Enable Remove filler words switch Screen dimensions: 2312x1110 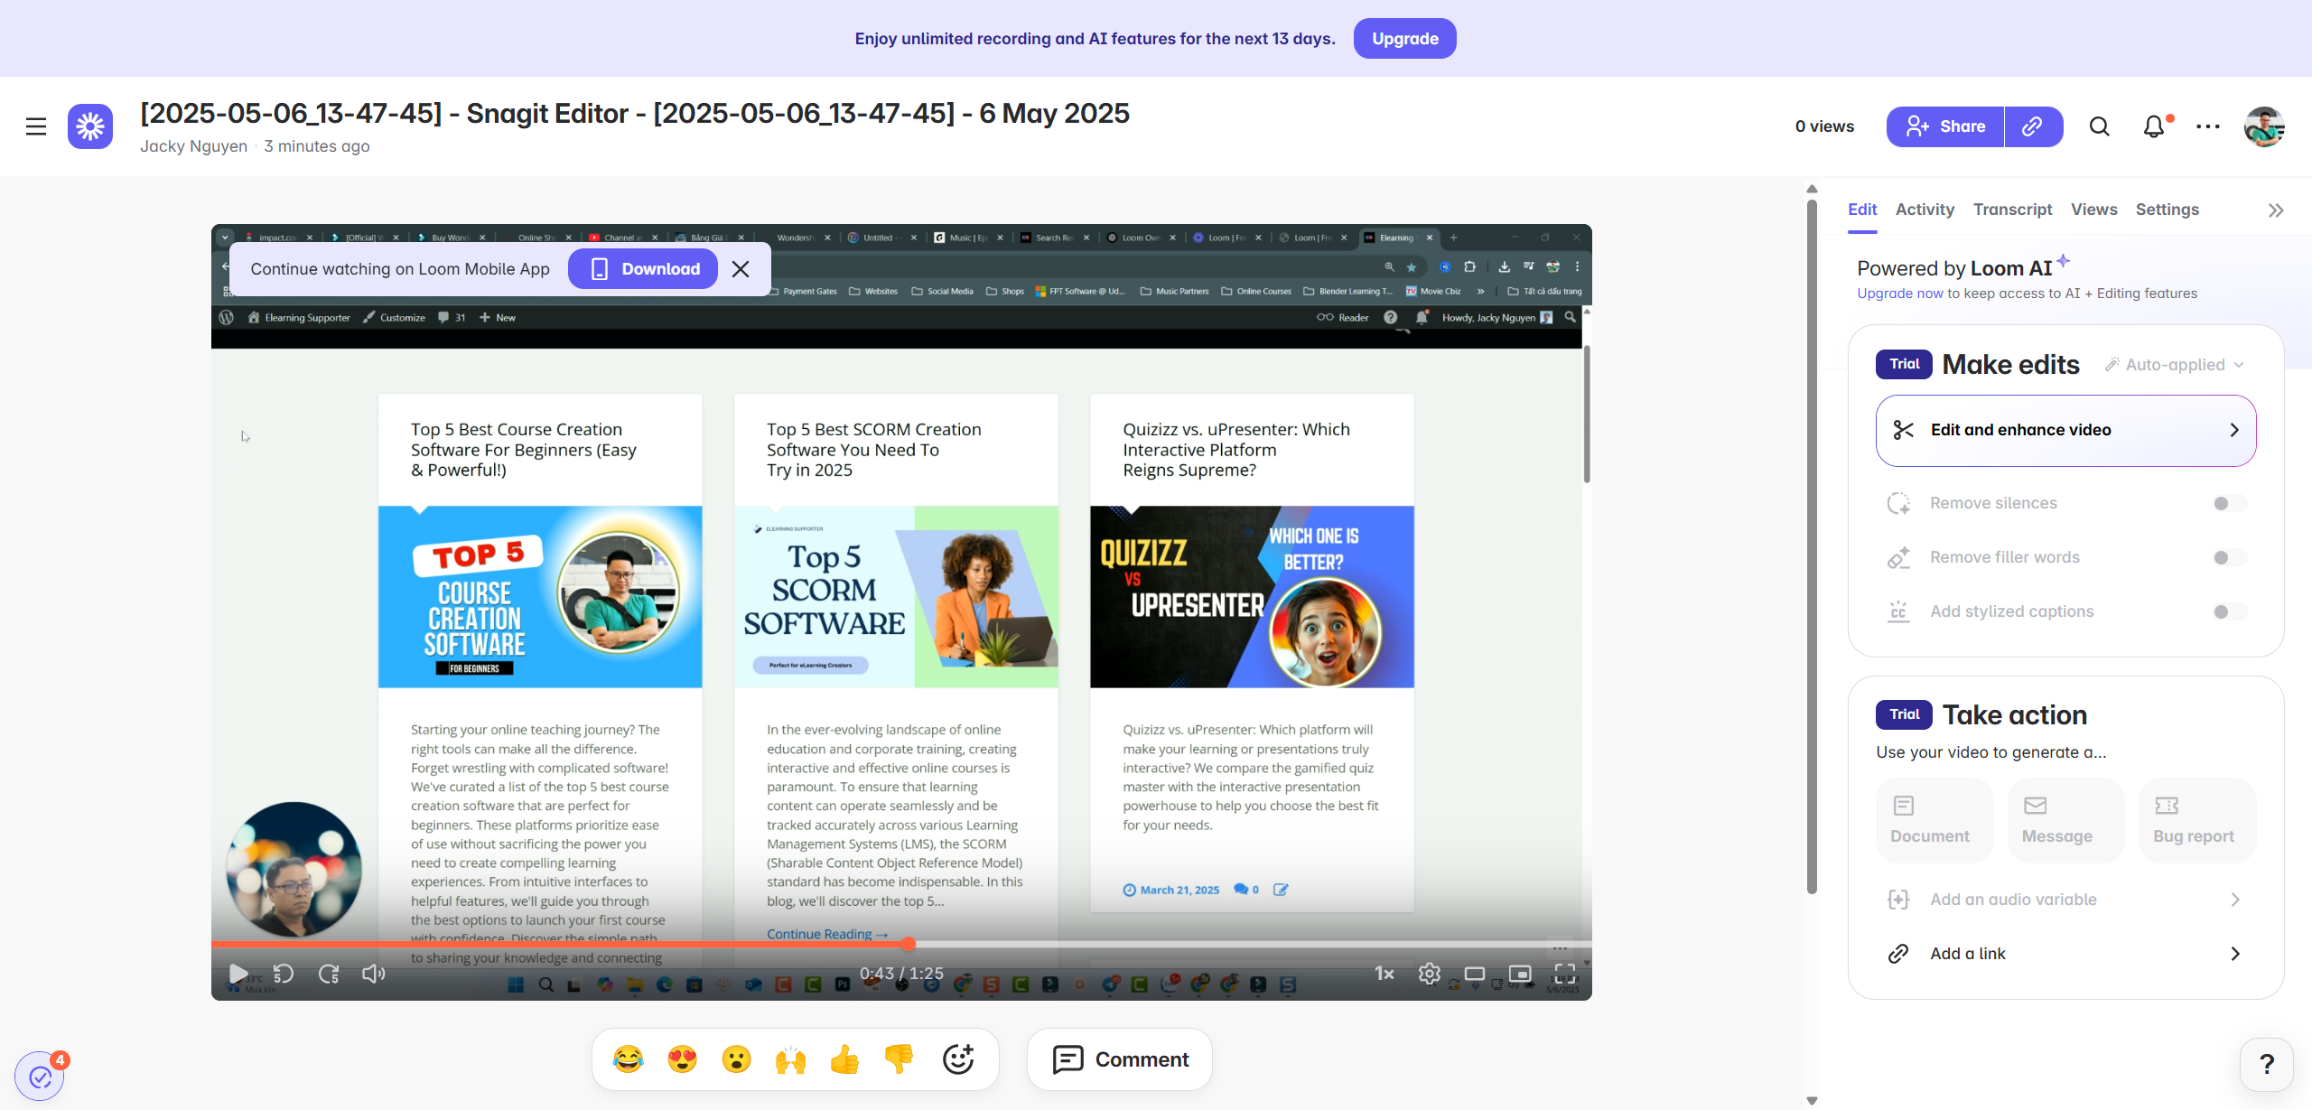pyautogui.click(x=2229, y=557)
